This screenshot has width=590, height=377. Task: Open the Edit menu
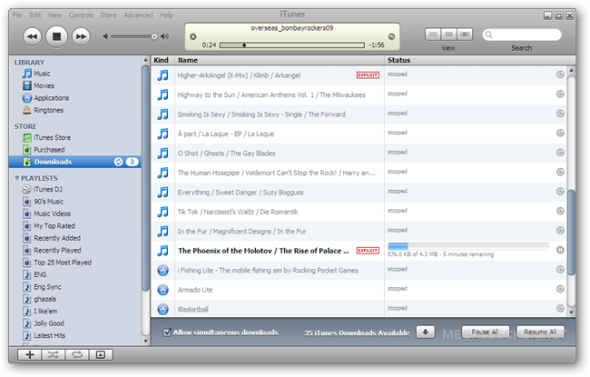point(35,15)
